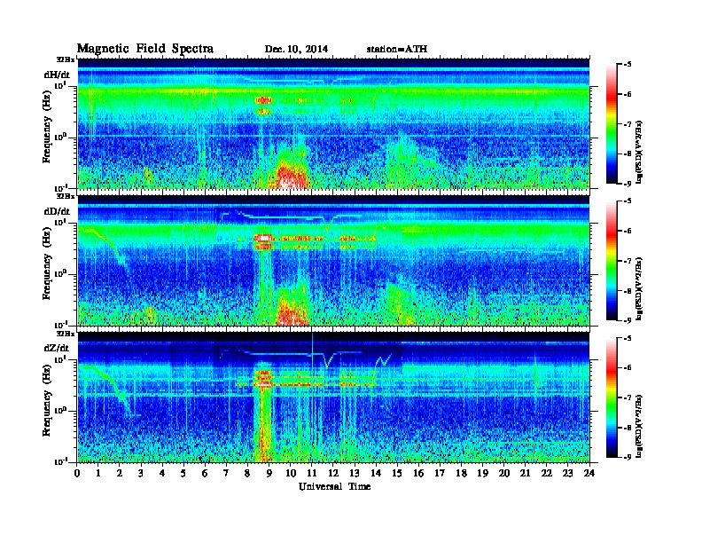Select the date text "Dec. 10, 2014"
Screen dimensions: 702x543
pyautogui.click(x=296, y=50)
